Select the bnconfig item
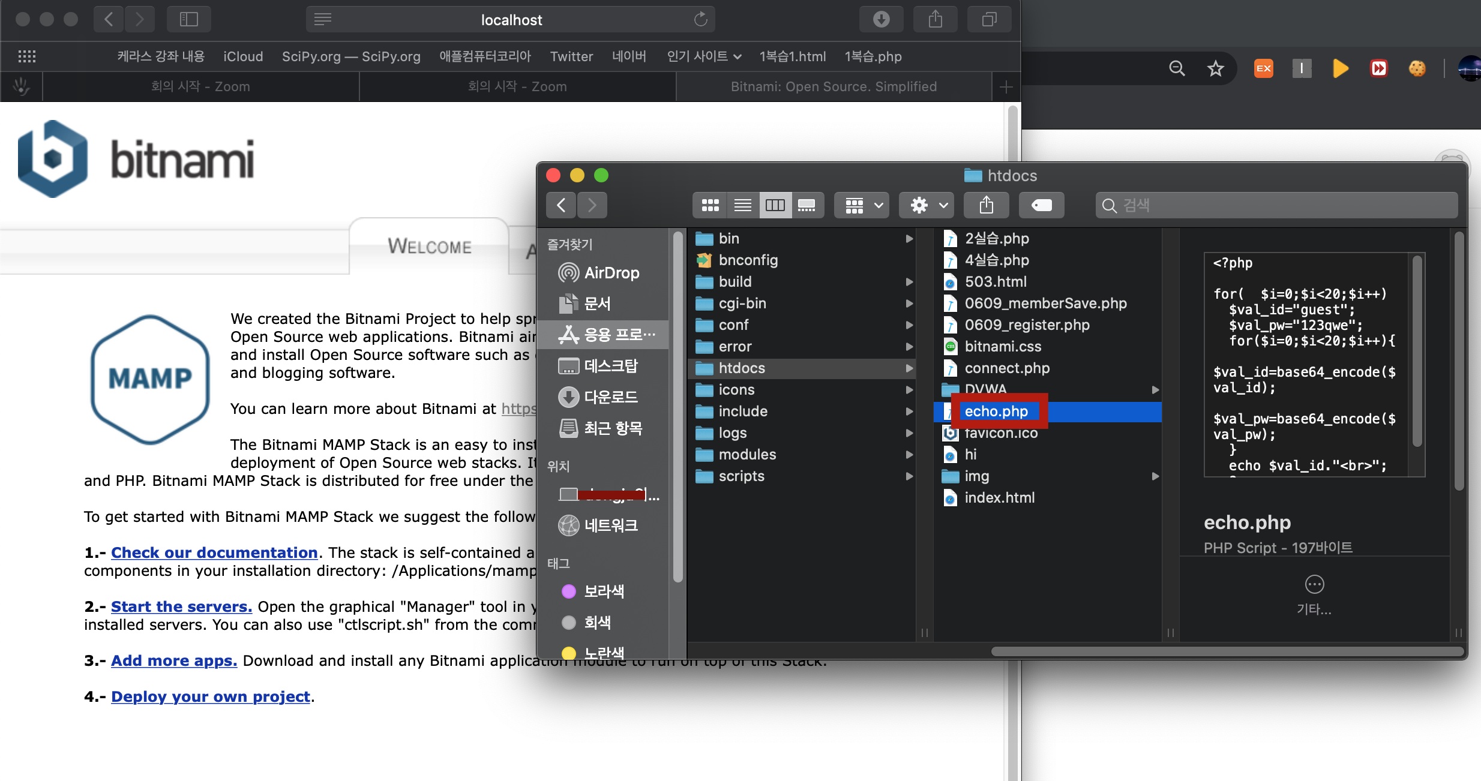This screenshot has width=1481, height=781. pos(802,260)
